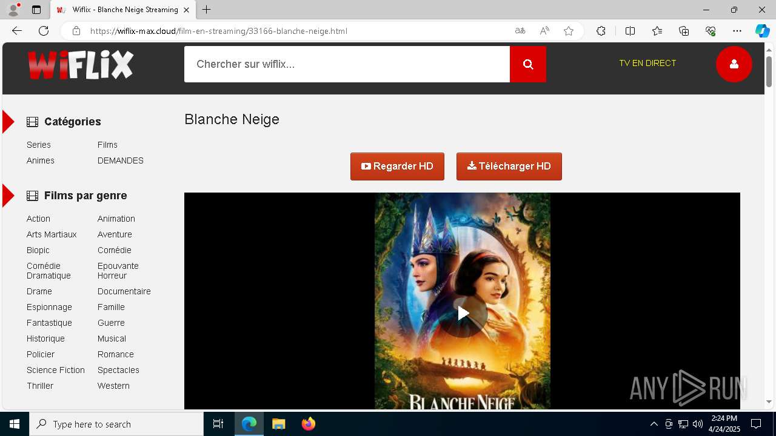The image size is (776, 436).
Task: Select the Science Fiction genre
Action: (x=56, y=370)
